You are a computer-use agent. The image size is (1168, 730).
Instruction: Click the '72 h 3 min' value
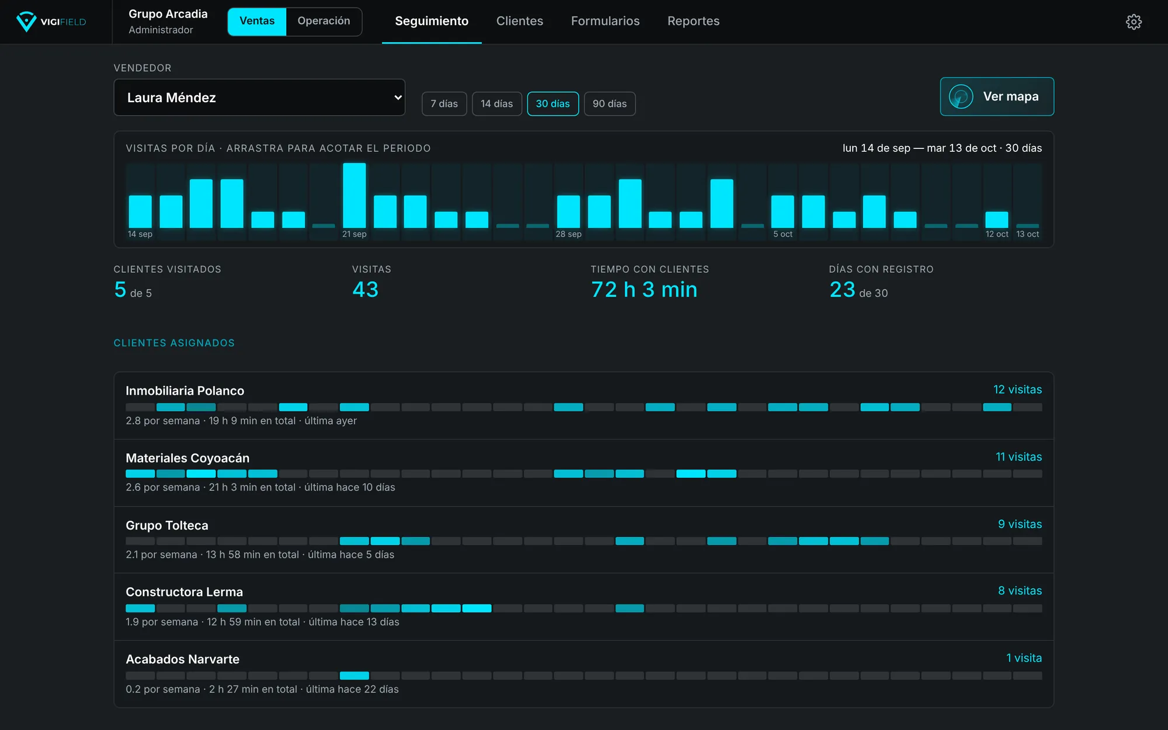(x=644, y=290)
